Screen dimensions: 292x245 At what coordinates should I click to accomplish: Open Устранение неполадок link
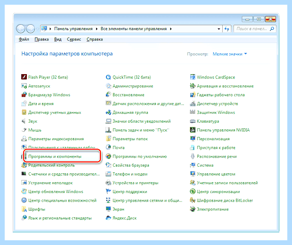(x=50, y=183)
